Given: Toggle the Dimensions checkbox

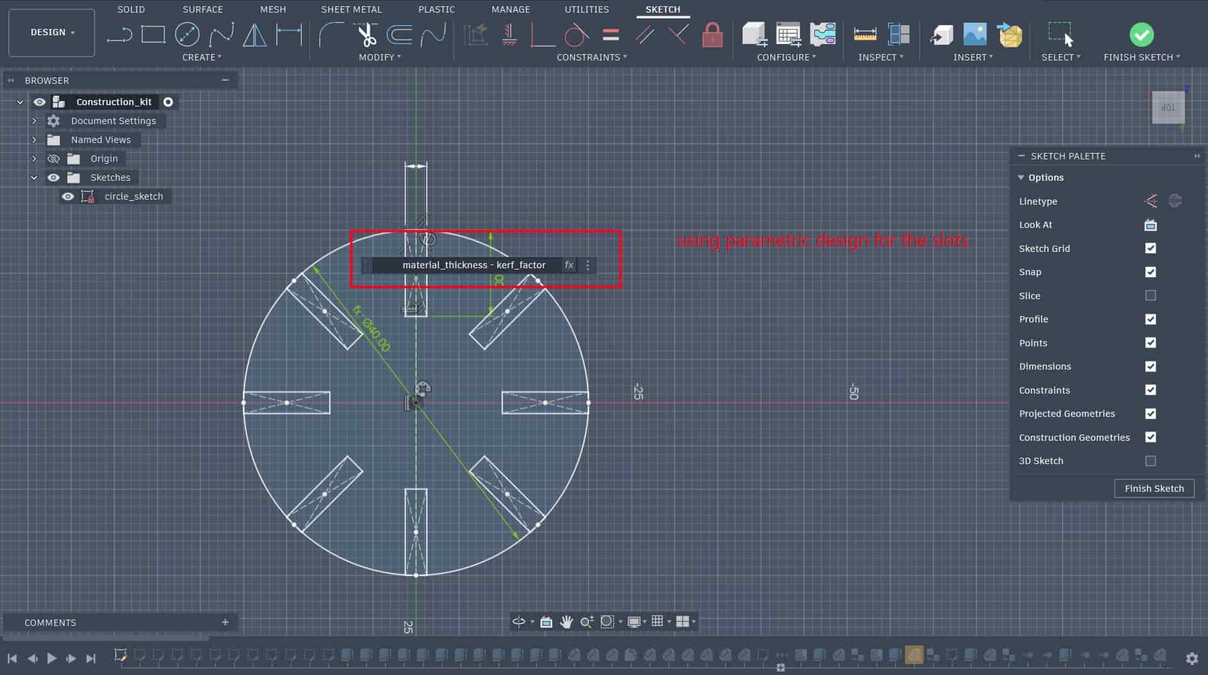Looking at the screenshot, I should (x=1150, y=366).
